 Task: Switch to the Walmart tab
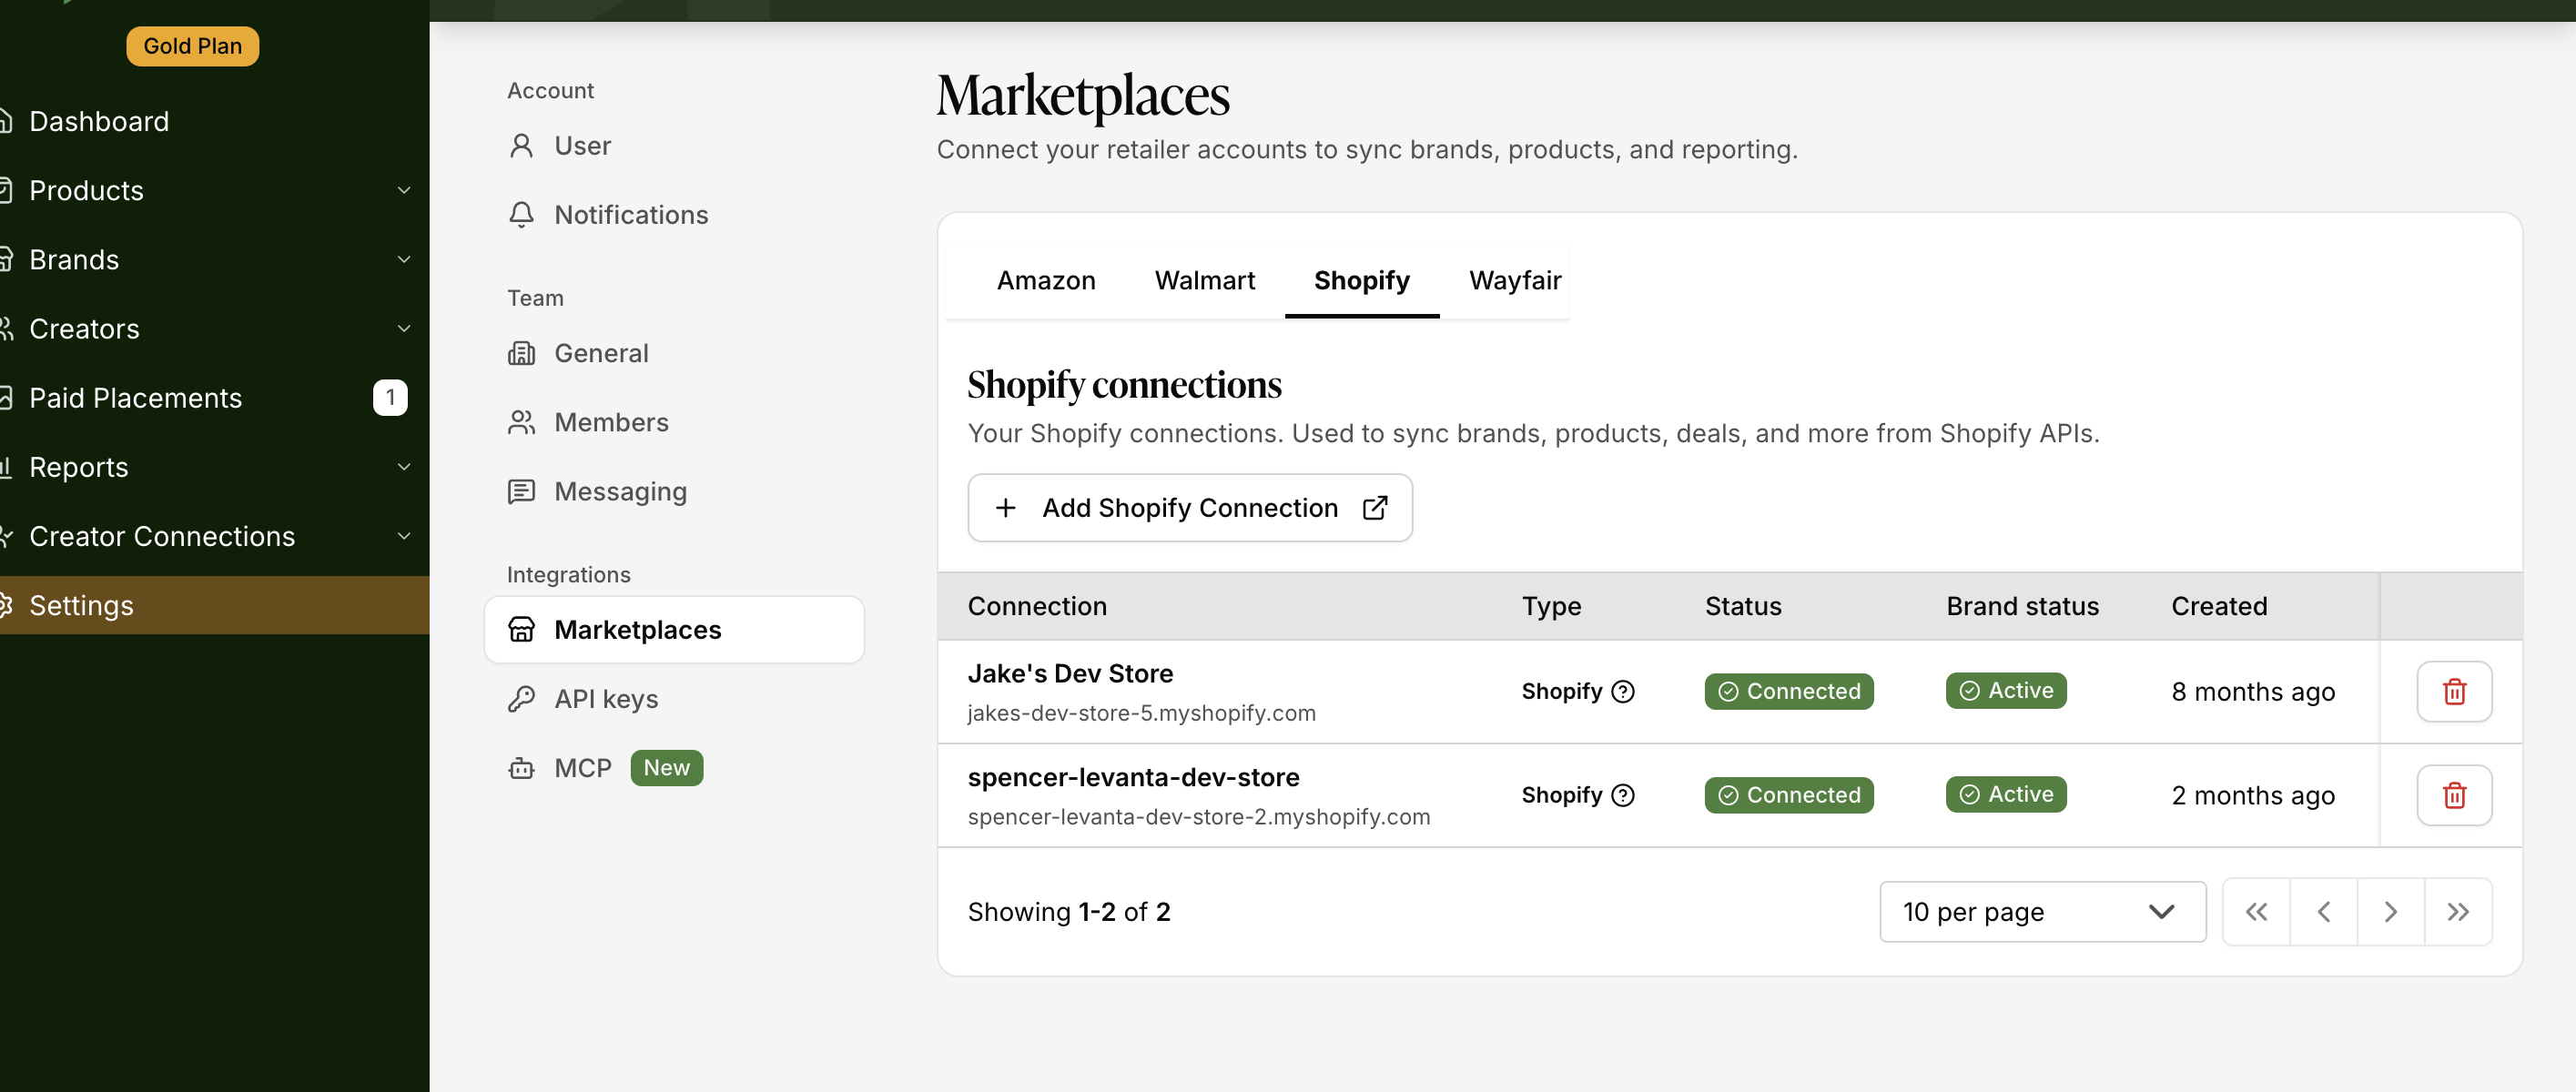pos(1204,281)
